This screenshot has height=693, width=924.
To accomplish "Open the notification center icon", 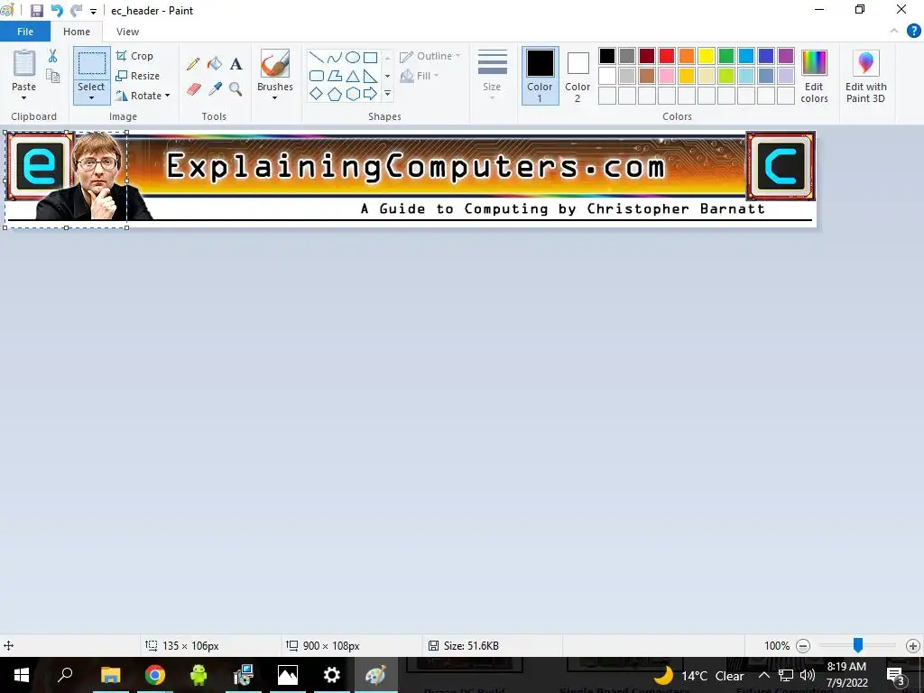I will (x=895, y=675).
